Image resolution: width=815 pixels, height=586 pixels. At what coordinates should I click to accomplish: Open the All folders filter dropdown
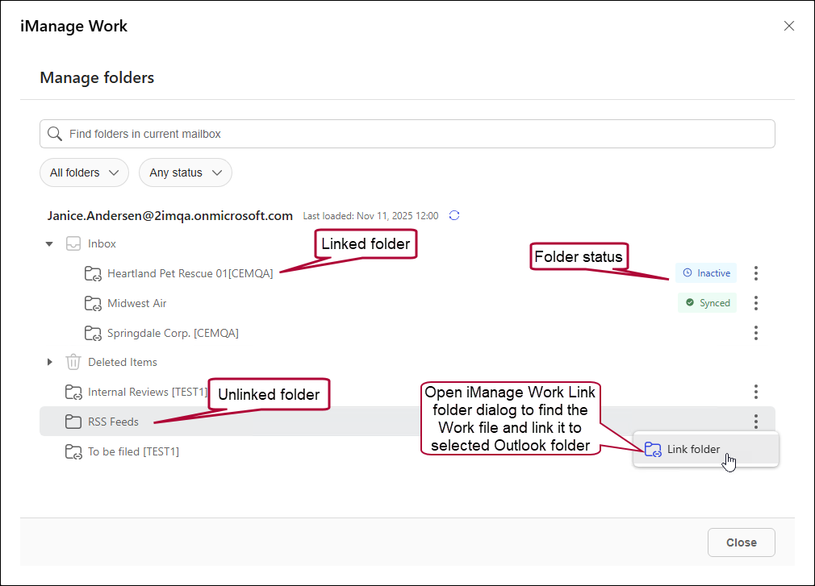point(84,172)
